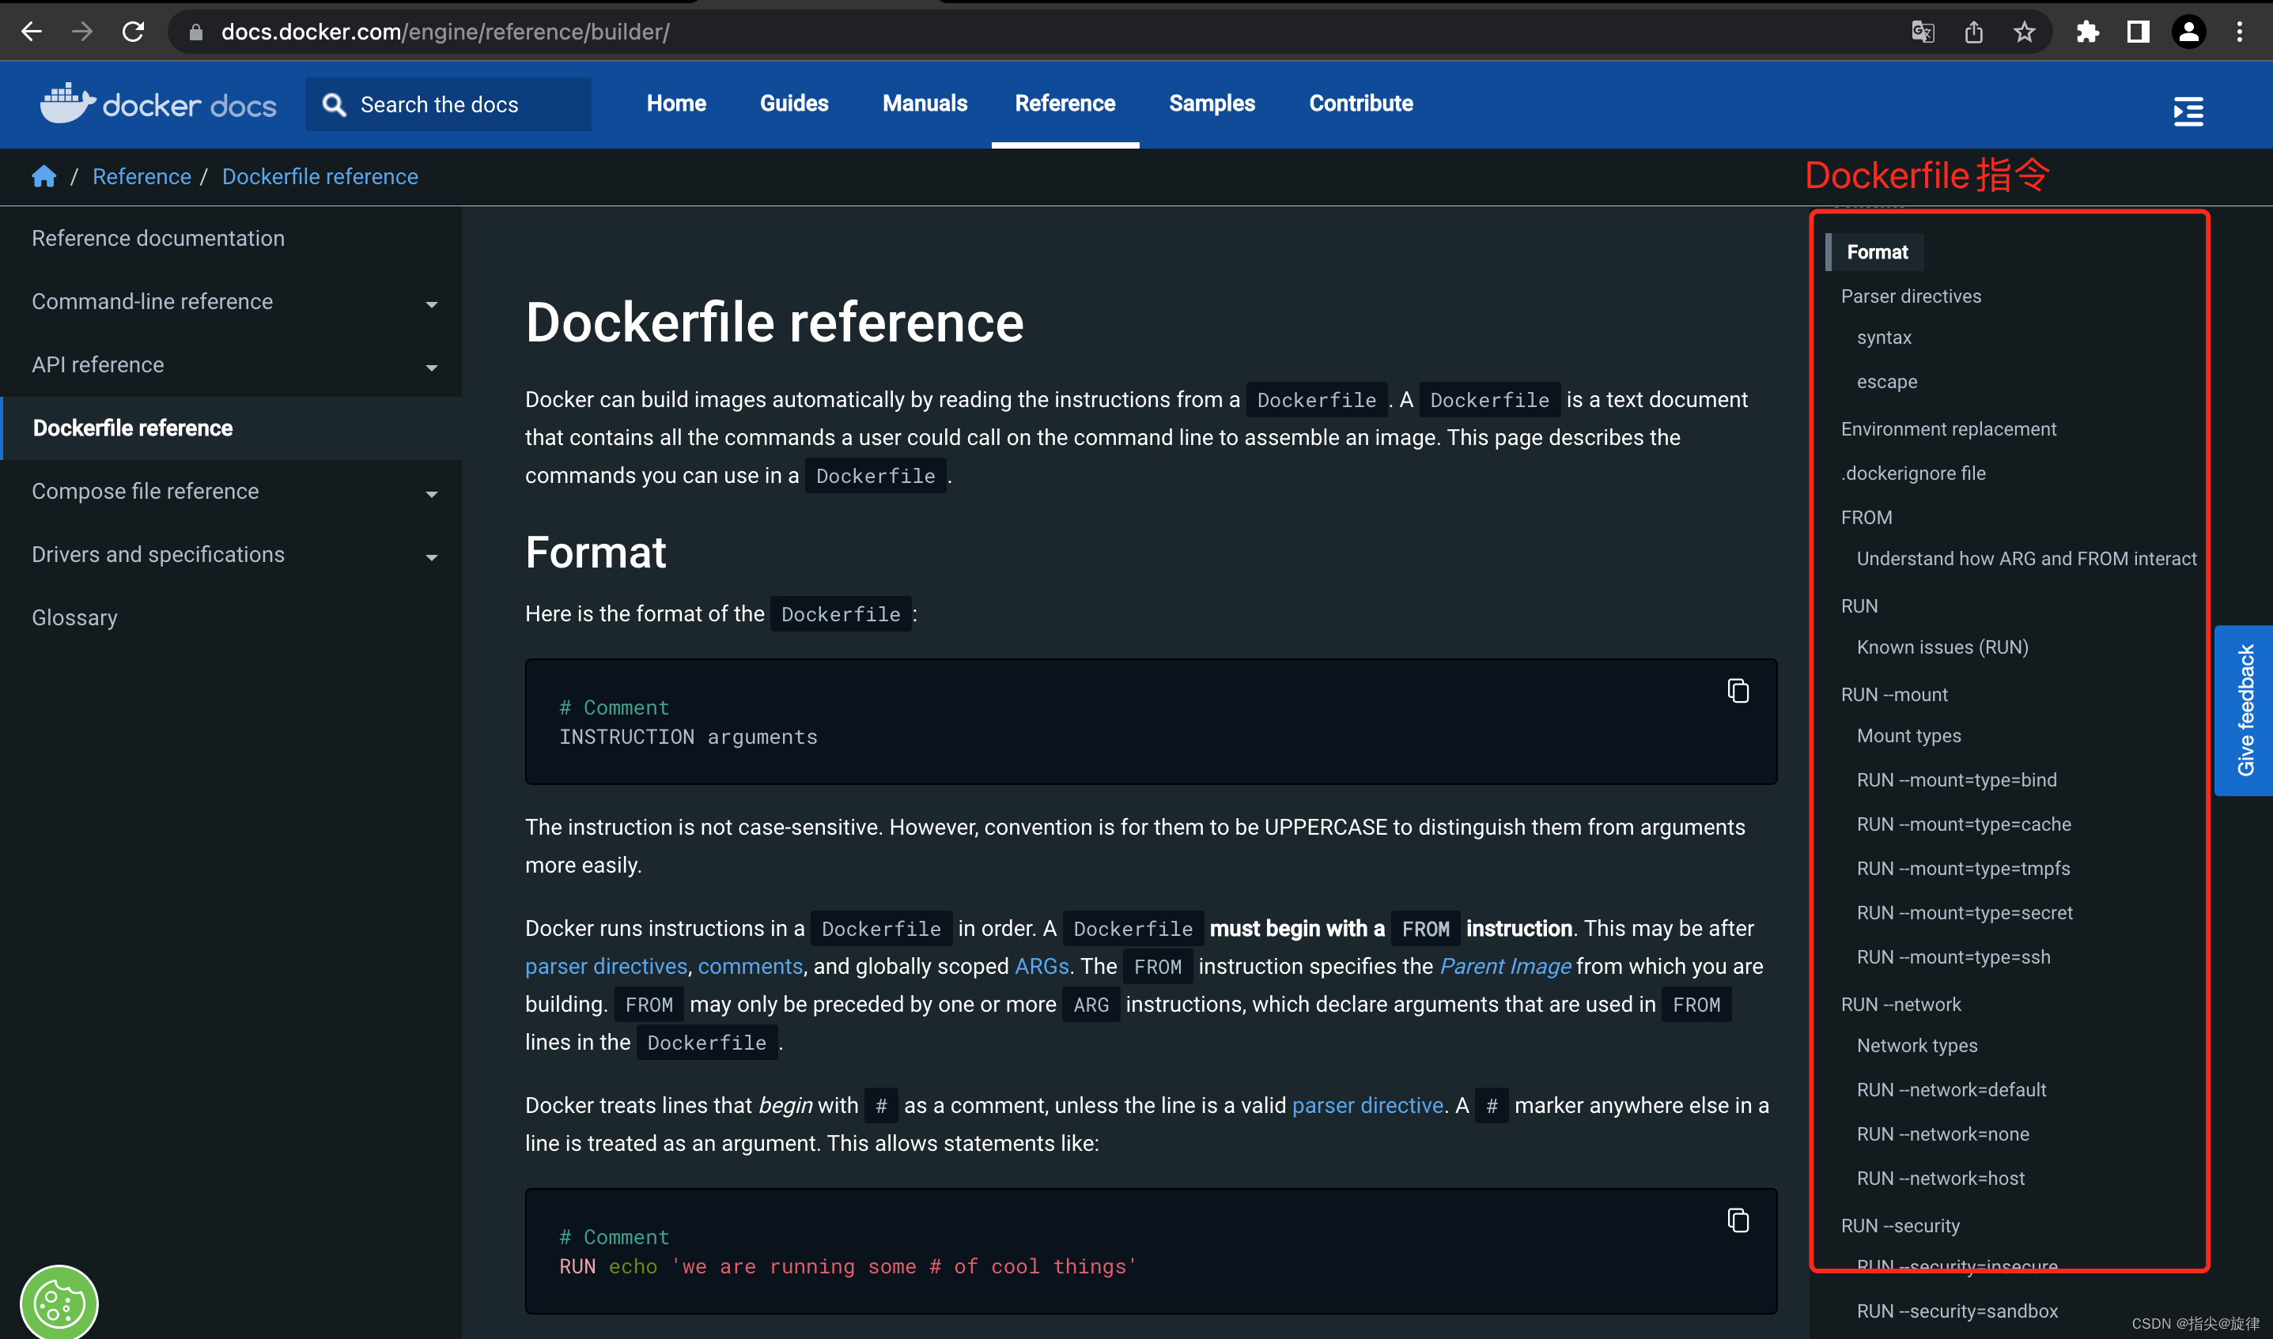Open the Manuals tab
Screen dimensions: 2273x1339
(x=925, y=104)
